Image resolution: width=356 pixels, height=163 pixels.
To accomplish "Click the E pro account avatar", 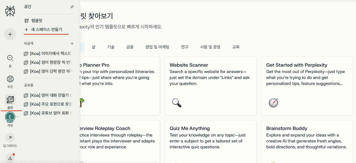I will 10,117.
